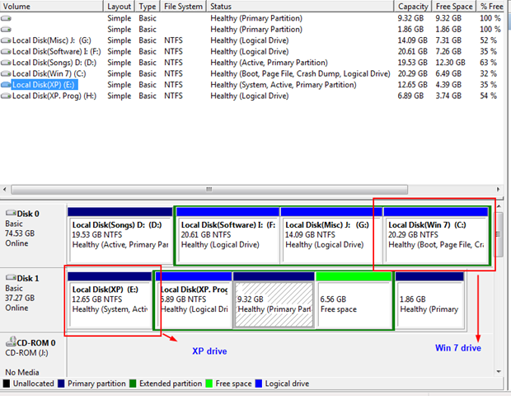This screenshot has width=511, height=396.
Task: Click the CD-ROM 0 disc icon
Action: point(11,342)
